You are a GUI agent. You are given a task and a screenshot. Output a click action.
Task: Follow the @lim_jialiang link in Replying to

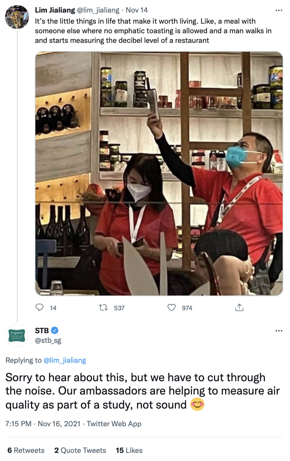[x=65, y=361]
